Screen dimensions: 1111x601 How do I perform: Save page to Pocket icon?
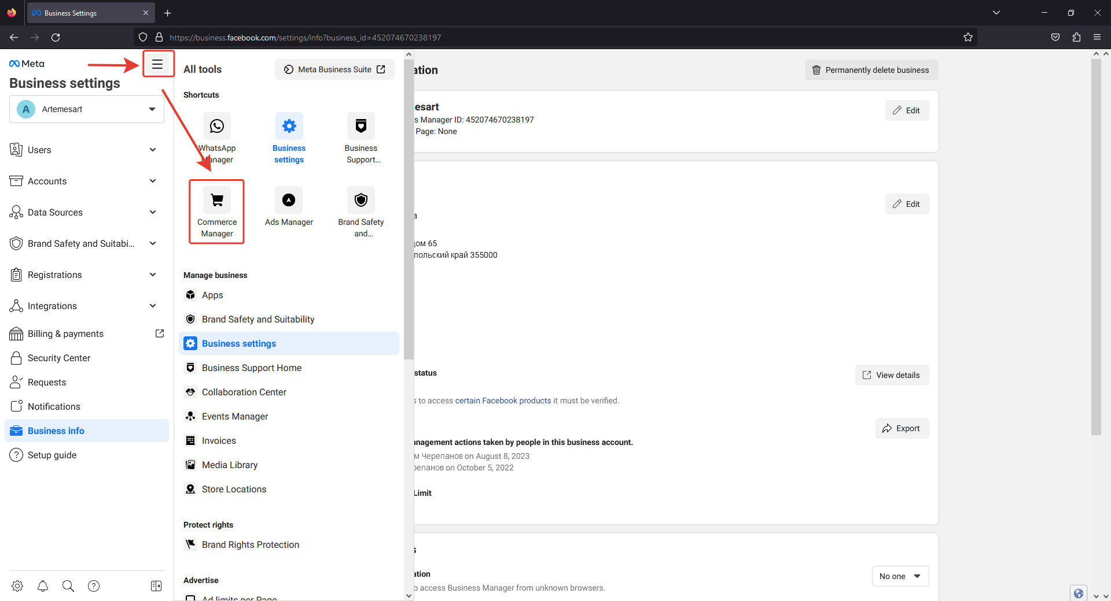pos(1055,38)
